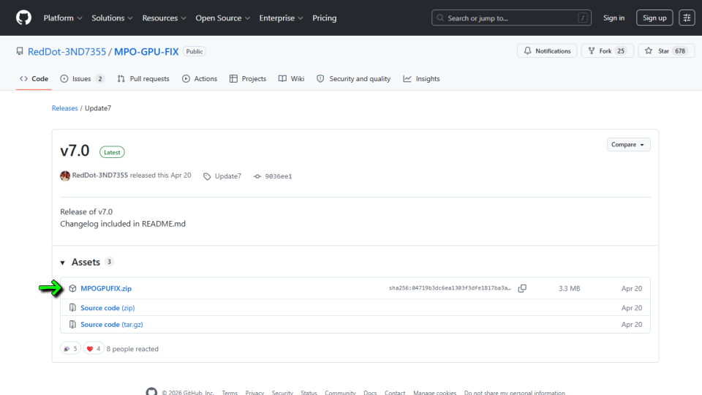Fork the MPO-GPU-FIX repository
The height and width of the screenshot is (395, 702).
coord(607,51)
